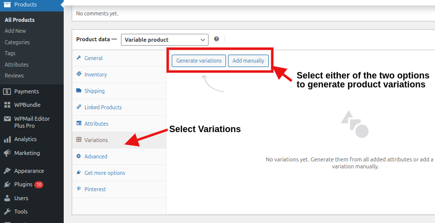435x223 pixels.
Task: Switch to the Inventory tab
Action: [x=96, y=74]
